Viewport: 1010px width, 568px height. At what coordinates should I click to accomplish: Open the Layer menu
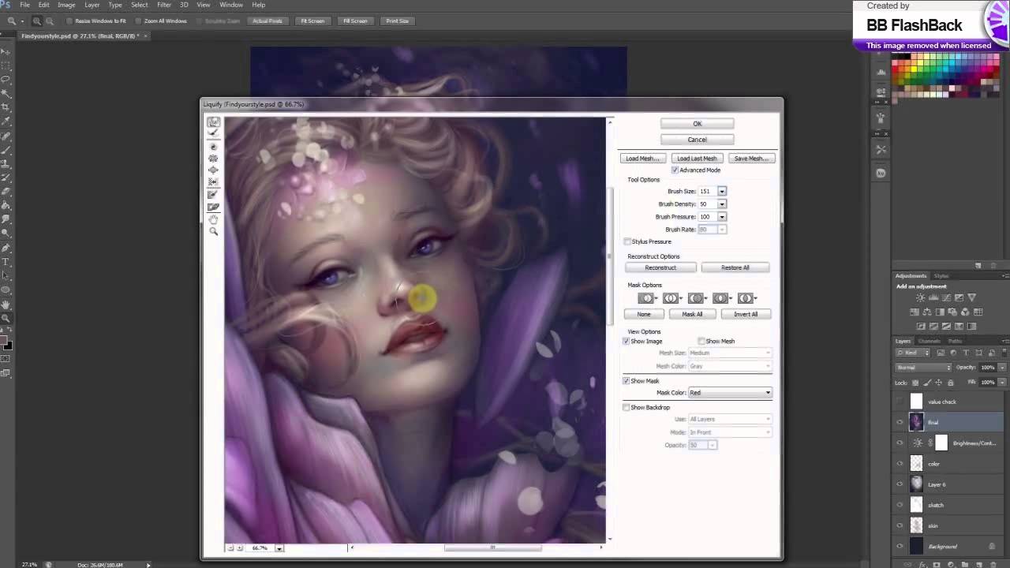[92, 5]
